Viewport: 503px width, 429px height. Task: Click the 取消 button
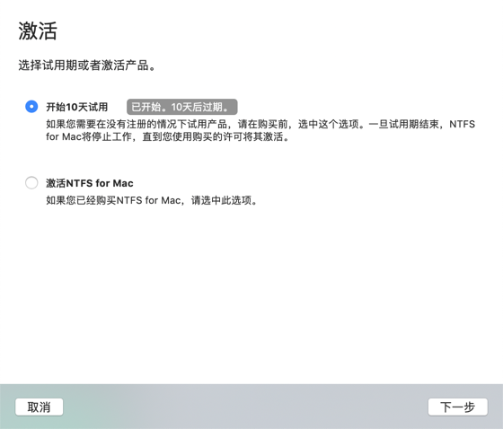(40, 407)
